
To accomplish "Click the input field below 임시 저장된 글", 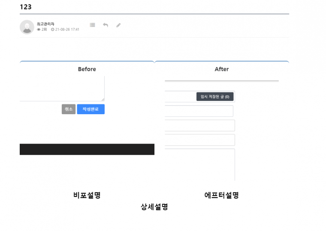I will tap(199, 111).
